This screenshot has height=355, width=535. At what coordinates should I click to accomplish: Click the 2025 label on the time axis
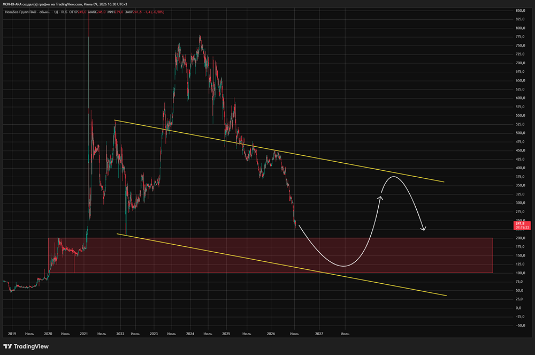click(x=226, y=334)
